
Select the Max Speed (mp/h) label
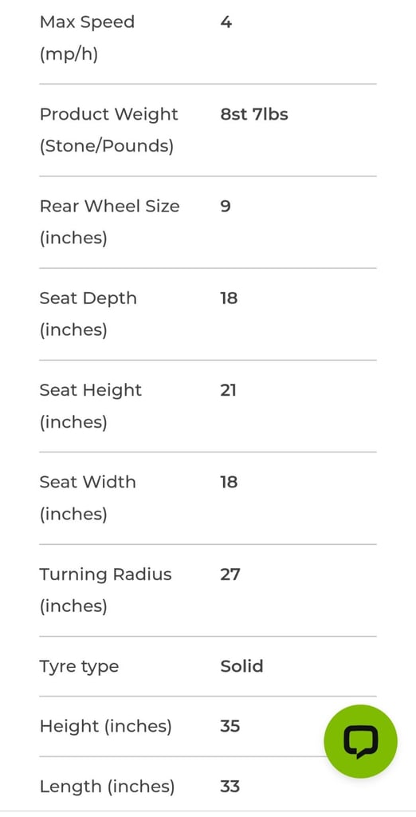87,38
